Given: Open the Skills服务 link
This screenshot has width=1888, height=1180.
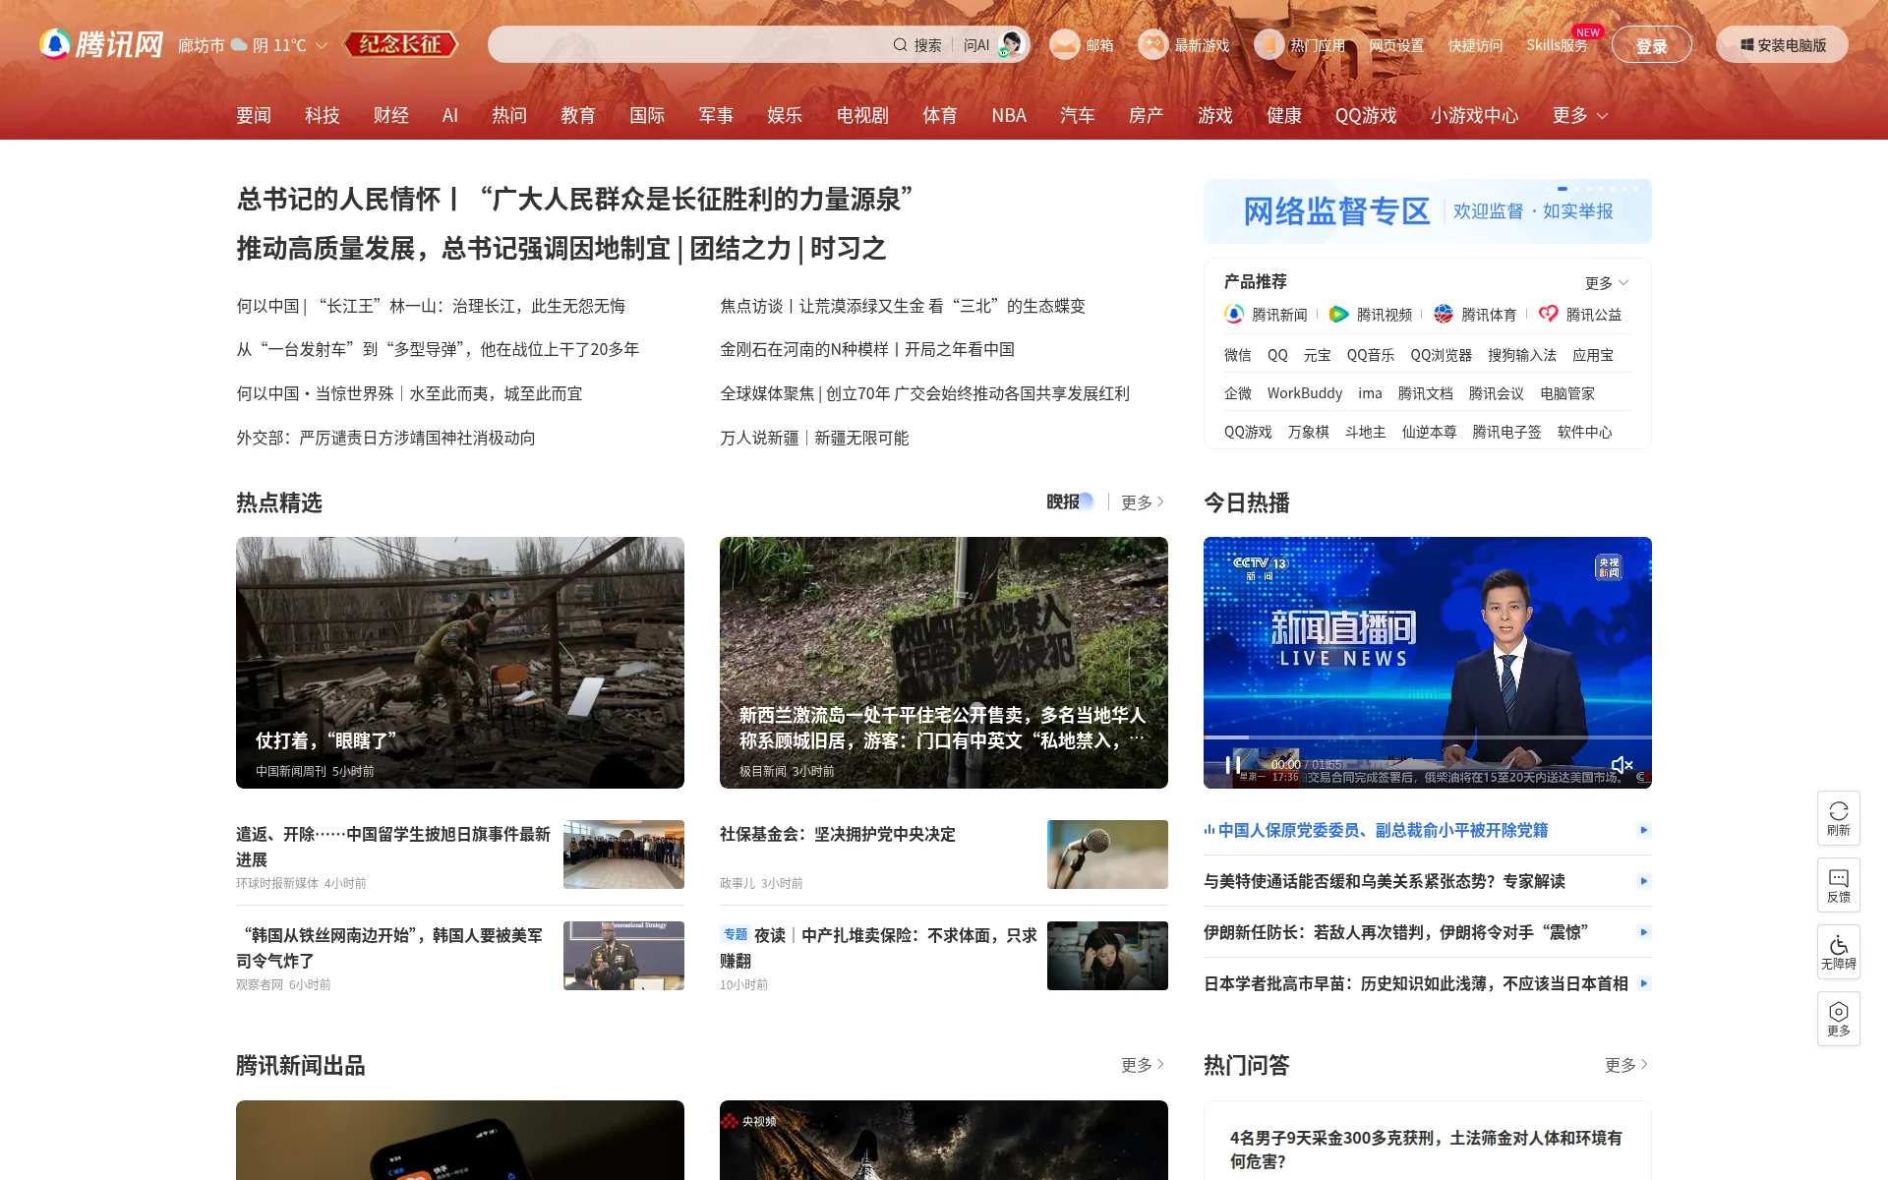Looking at the screenshot, I should (1557, 45).
